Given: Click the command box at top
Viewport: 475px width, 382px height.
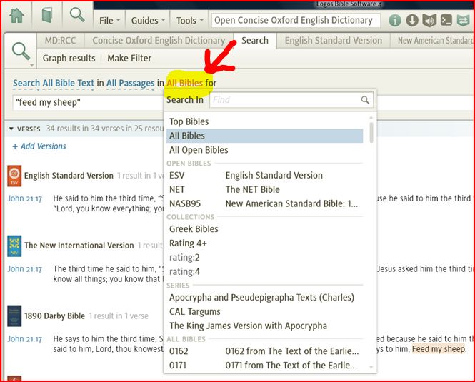Looking at the screenshot, I should (x=296, y=20).
